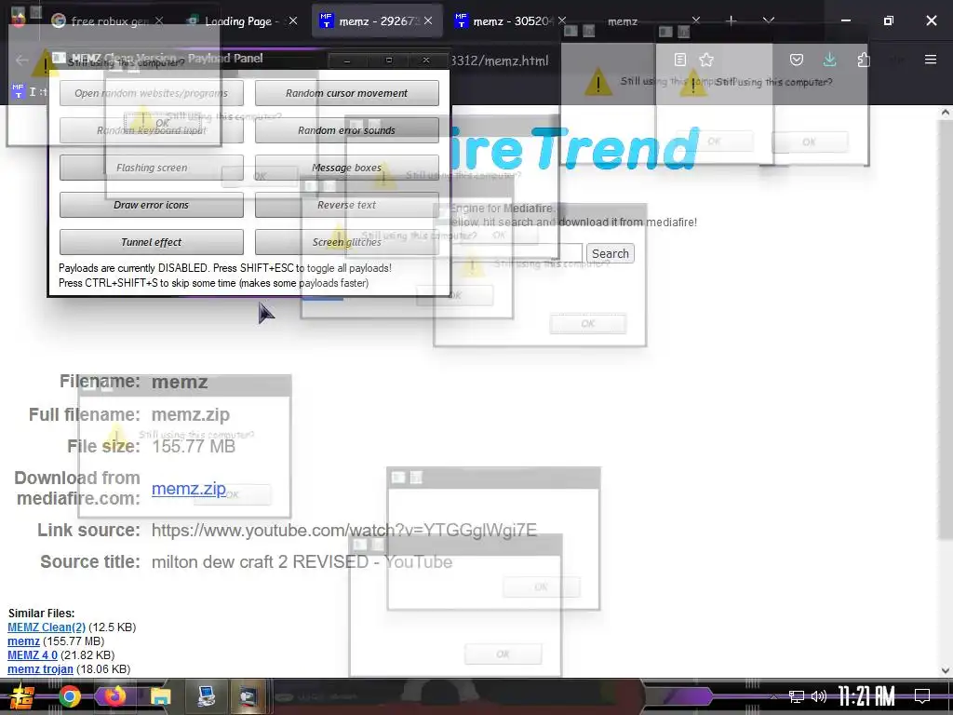Open notification center icon
The width and height of the screenshot is (953, 715).
922,696
